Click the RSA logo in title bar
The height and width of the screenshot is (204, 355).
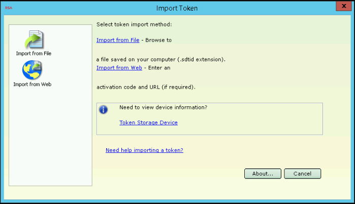[x=9, y=8]
